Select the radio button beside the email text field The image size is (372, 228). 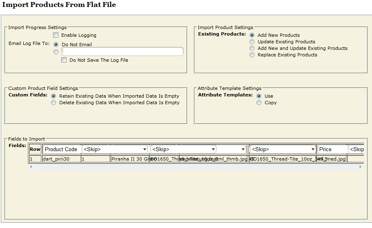(56, 51)
